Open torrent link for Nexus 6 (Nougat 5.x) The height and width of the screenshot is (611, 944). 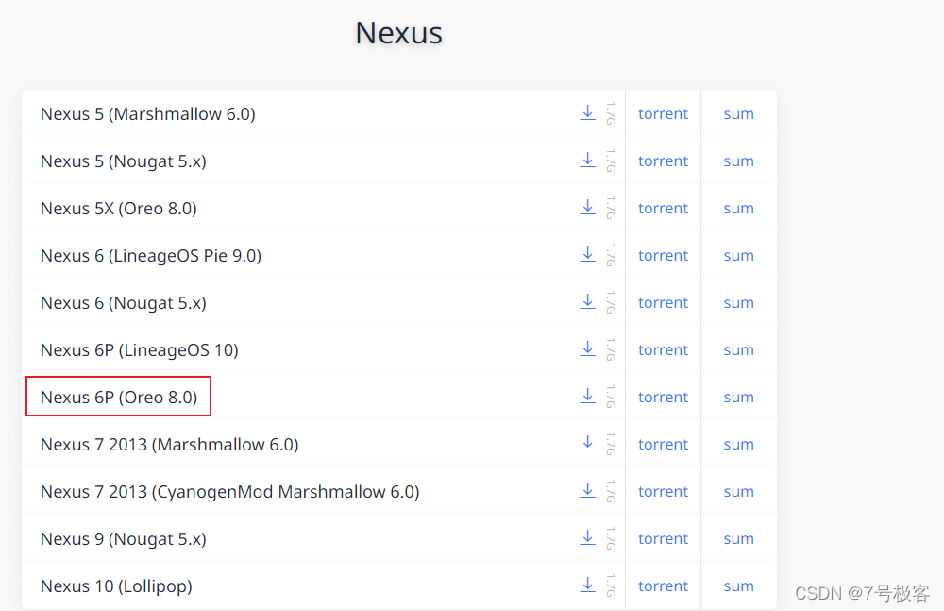coord(663,302)
